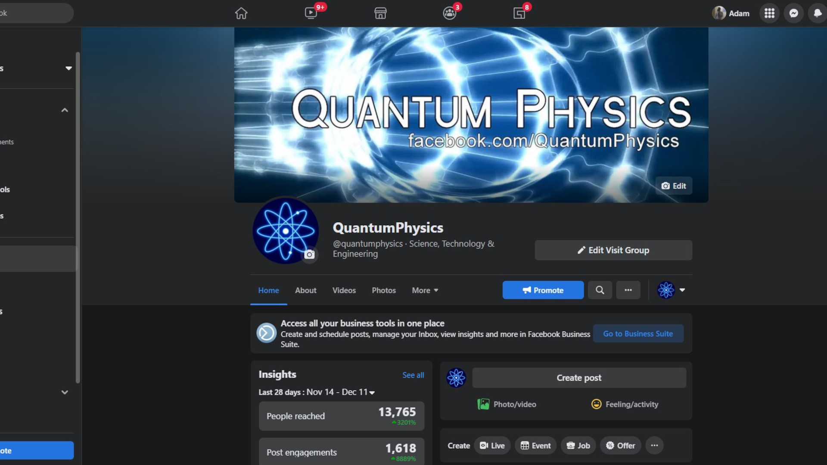Search the page with magnifier icon

[x=600, y=290]
